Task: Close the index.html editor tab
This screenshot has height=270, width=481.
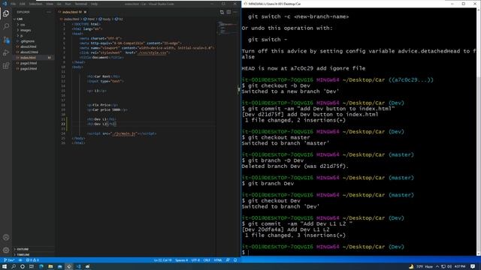Action: click(85, 12)
